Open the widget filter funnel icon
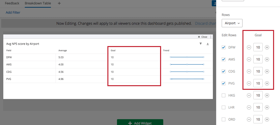Image resolution: width=280 pixels, height=125 pixels. tap(201, 44)
